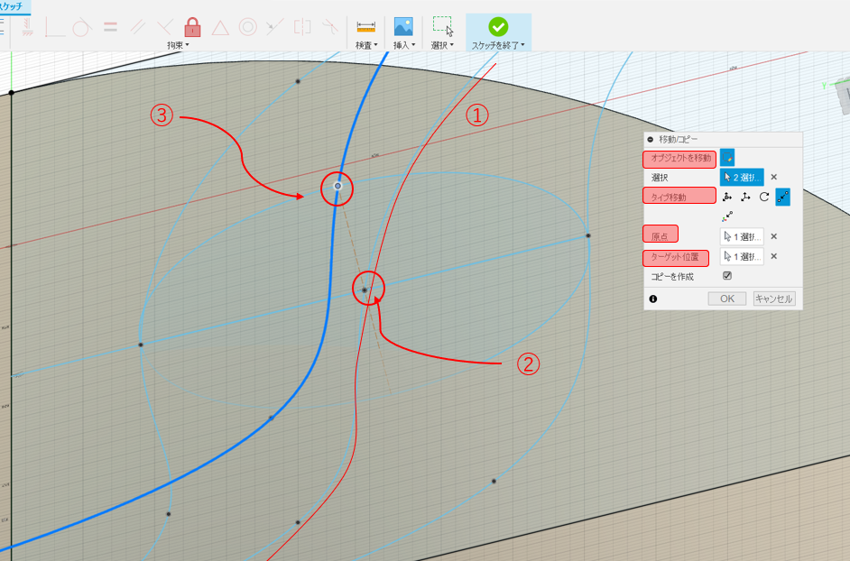
Task: Click the 選択 label in the dialog
Action: pos(660,178)
